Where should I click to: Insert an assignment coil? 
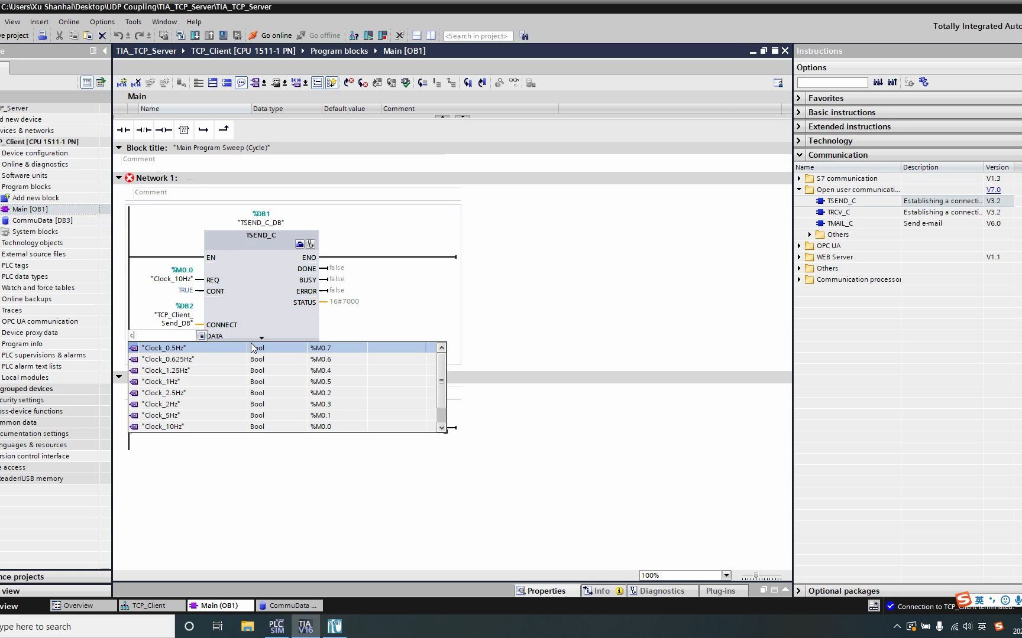click(164, 129)
